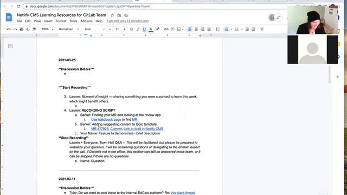Open the File menu
The width and height of the screenshot is (347, 195).
point(20,21)
